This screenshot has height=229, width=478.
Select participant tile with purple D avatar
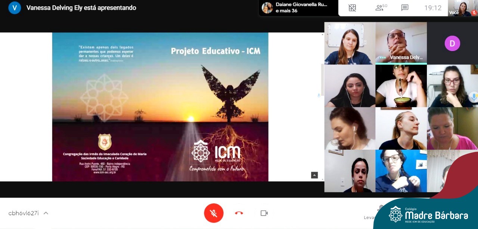[x=452, y=43]
